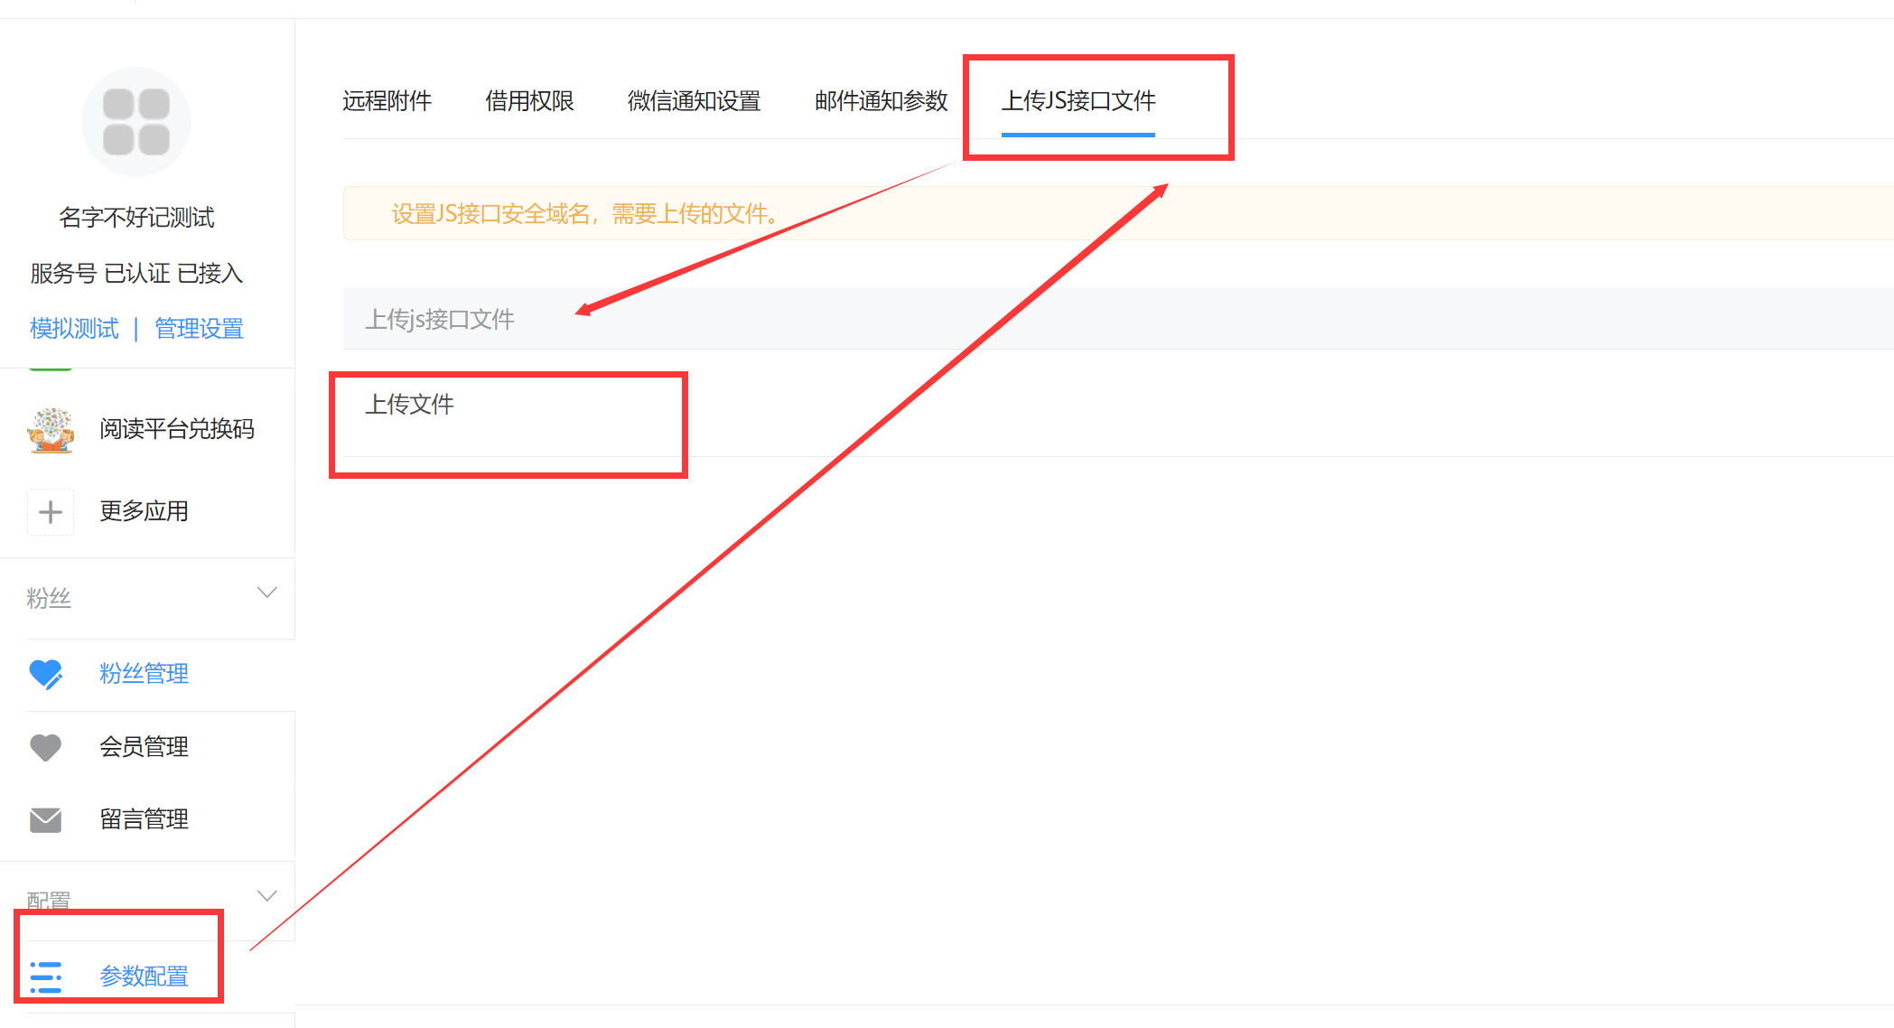Go to 粉丝管理
1894x1028 pixels.
[x=144, y=674]
